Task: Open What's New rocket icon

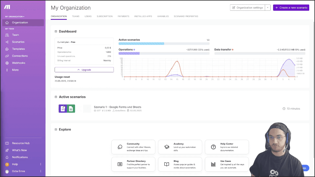Action: pyautogui.click(x=7, y=150)
